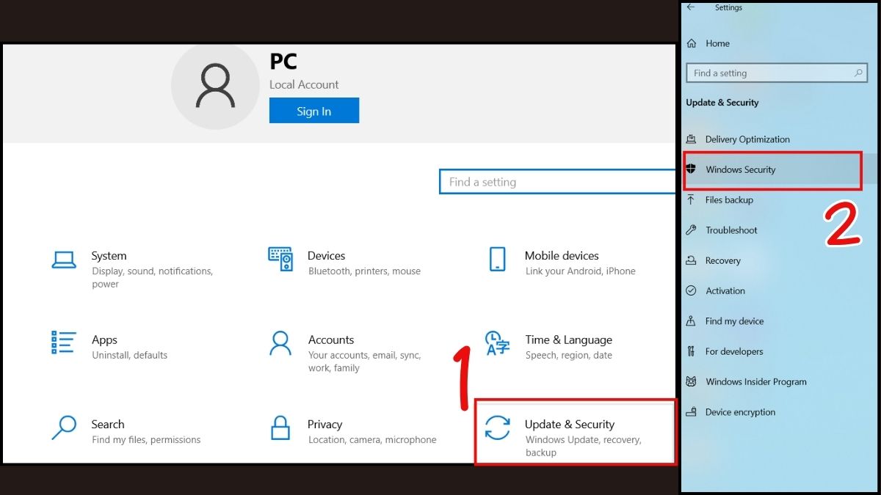
Task: Open the System settings icon
Action: (x=65, y=259)
